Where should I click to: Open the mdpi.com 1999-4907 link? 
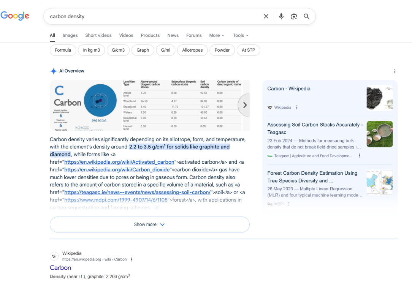(x=116, y=200)
